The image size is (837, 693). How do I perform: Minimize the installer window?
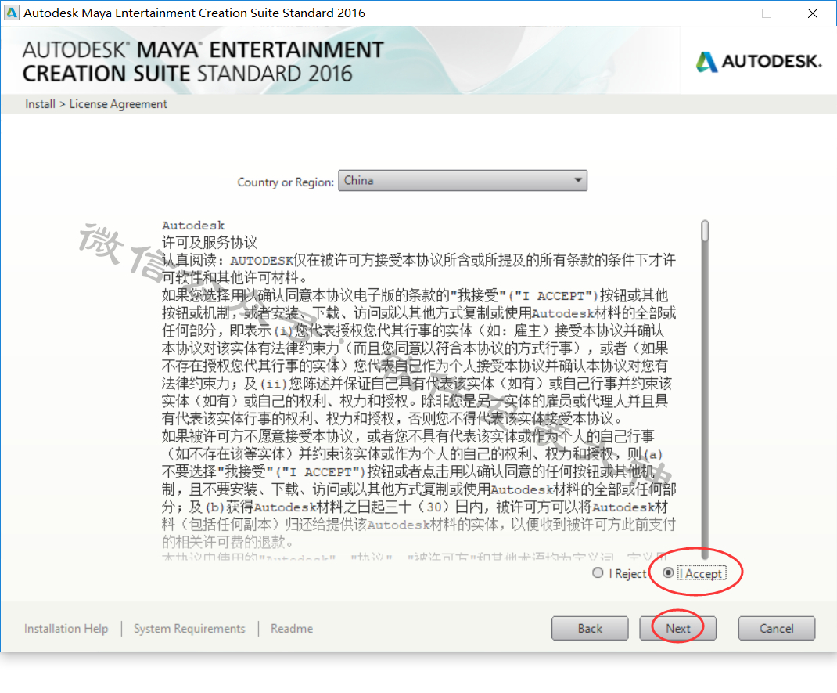[721, 13]
